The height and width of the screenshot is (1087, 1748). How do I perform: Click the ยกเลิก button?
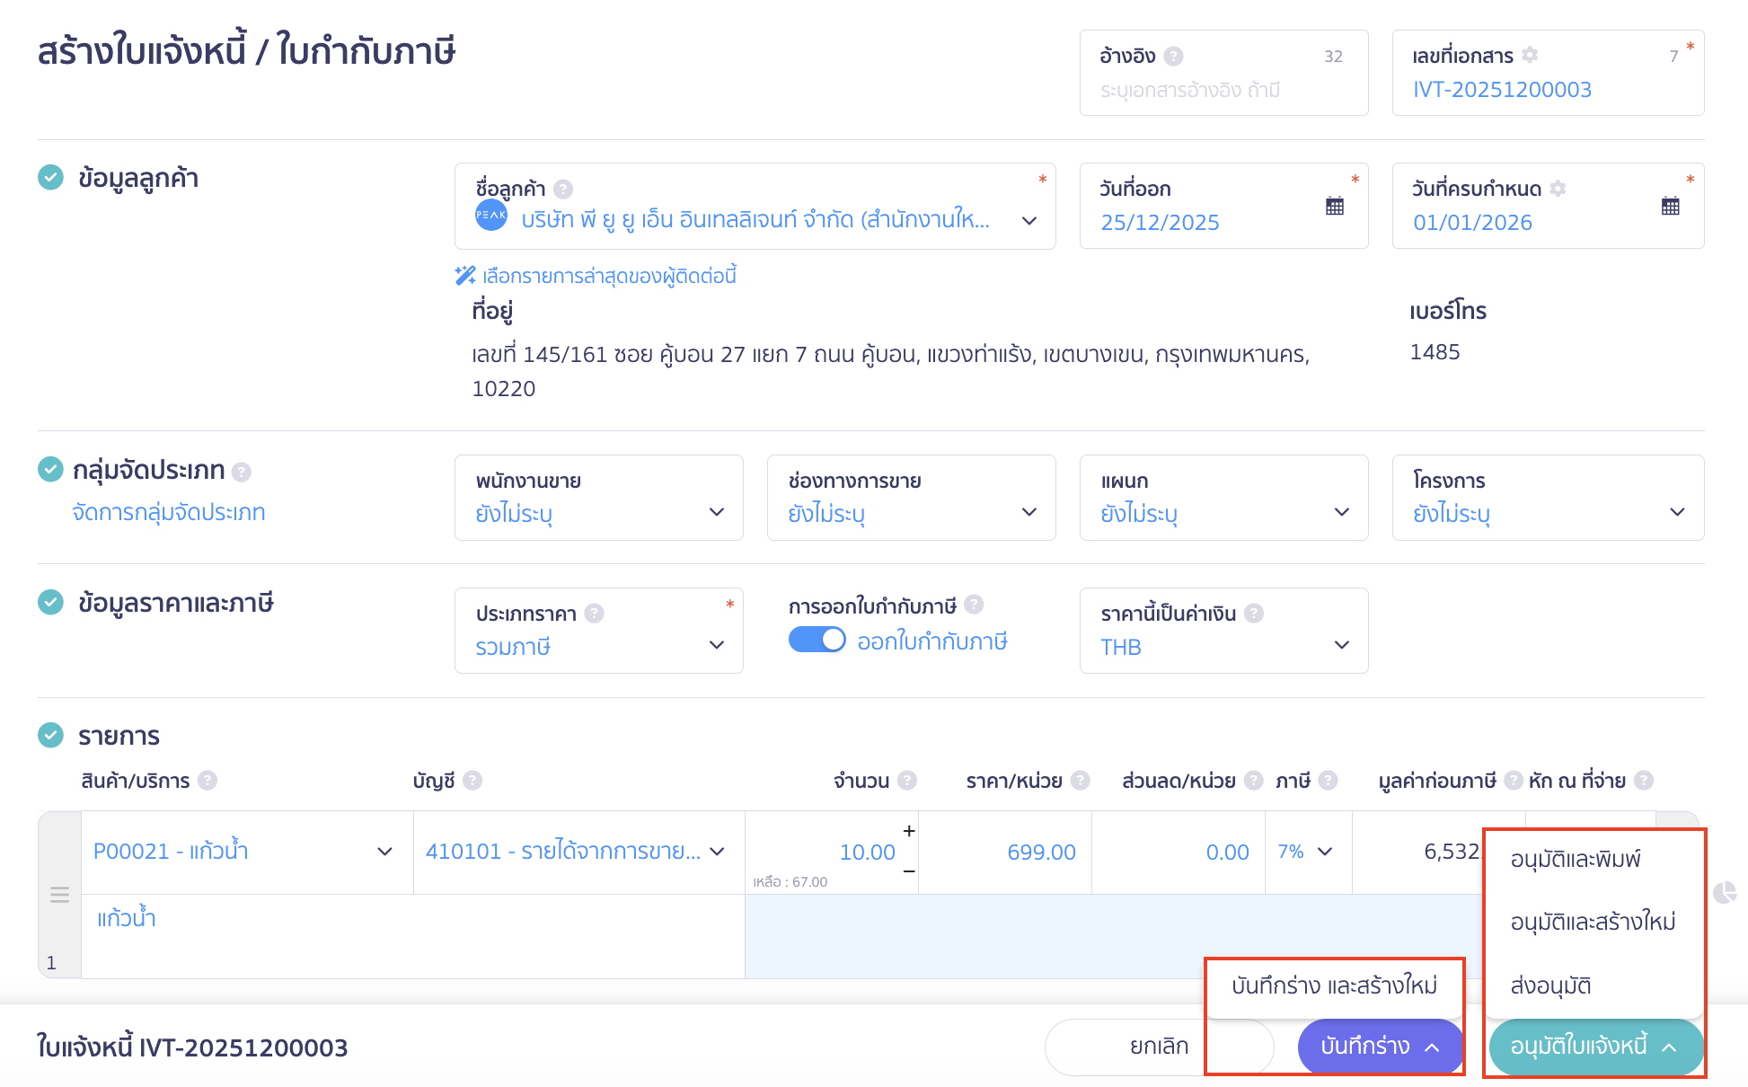pyautogui.click(x=1158, y=1047)
